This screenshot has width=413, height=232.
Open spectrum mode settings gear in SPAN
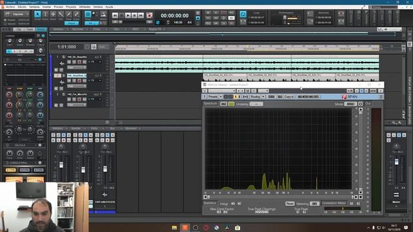pos(360,104)
